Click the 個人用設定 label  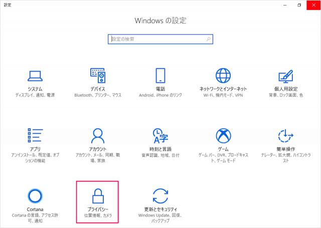pos(286,89)
